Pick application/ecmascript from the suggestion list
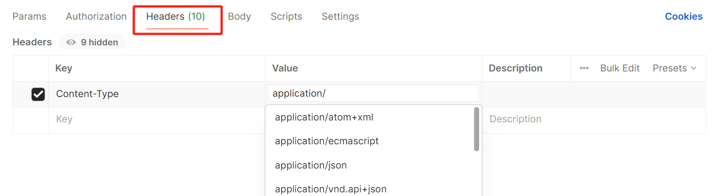The width and height of the screenshot is (715, 196). [x=326, y=141]
